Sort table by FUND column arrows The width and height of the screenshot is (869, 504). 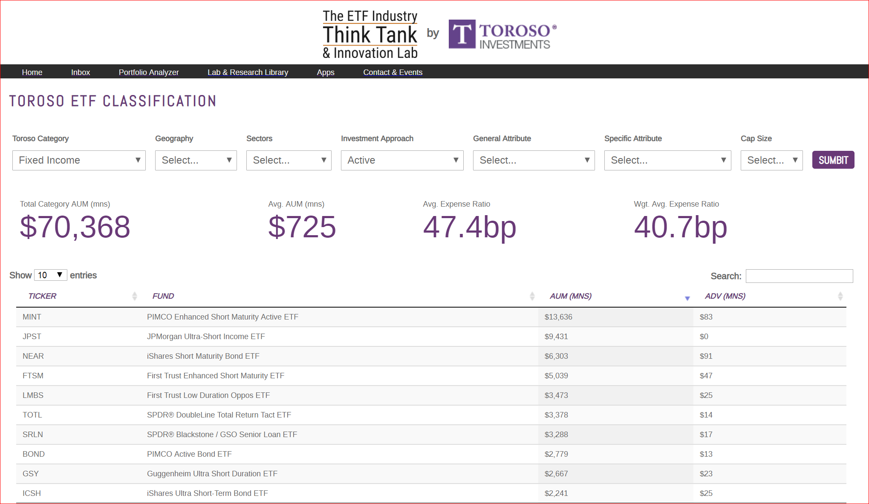click(532, 296)
